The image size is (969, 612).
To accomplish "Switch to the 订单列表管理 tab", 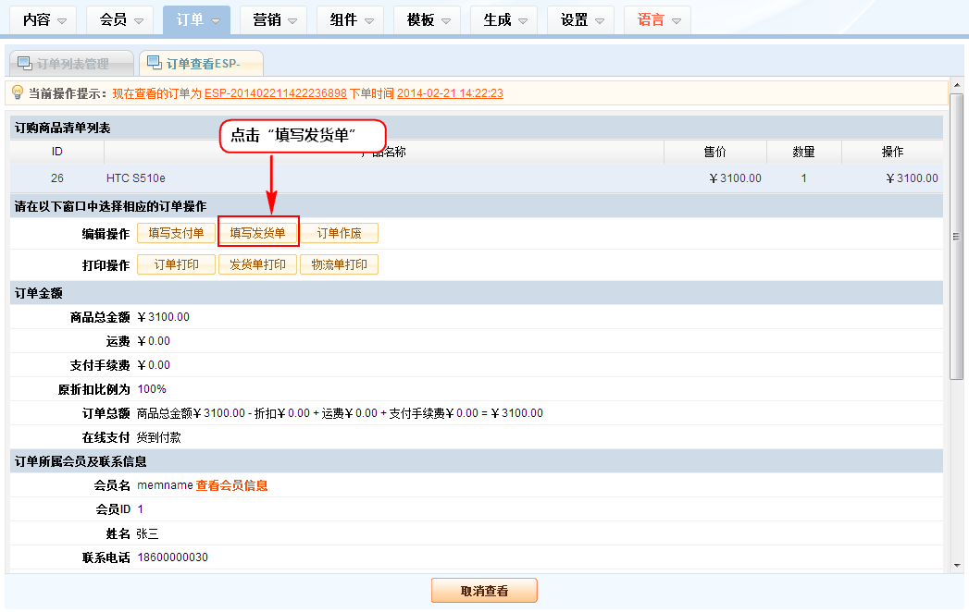I will click(72, 64).
